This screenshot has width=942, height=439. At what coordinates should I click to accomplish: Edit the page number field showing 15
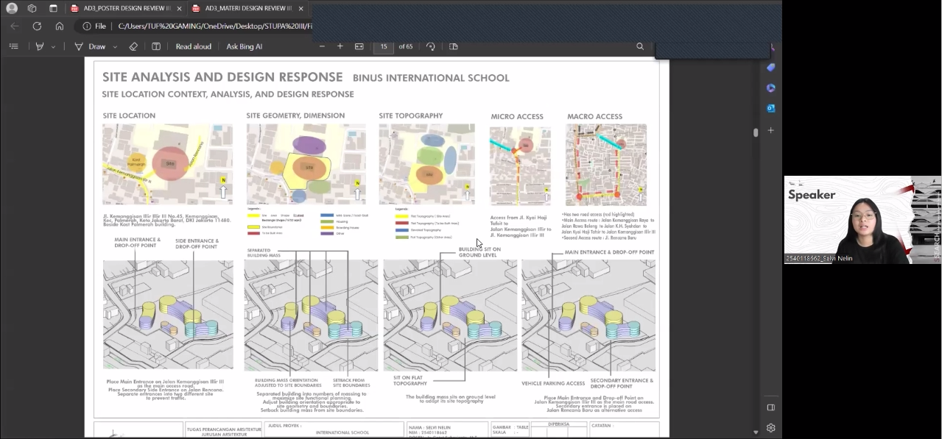(383, 46)
